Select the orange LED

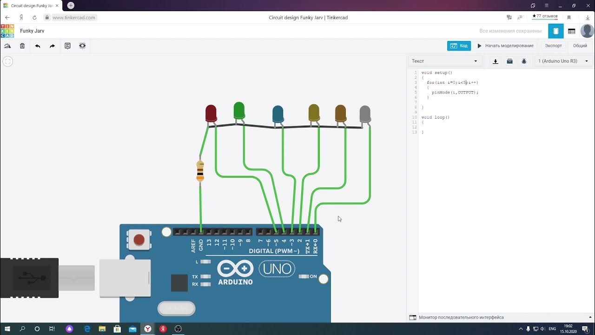(341, 114)
